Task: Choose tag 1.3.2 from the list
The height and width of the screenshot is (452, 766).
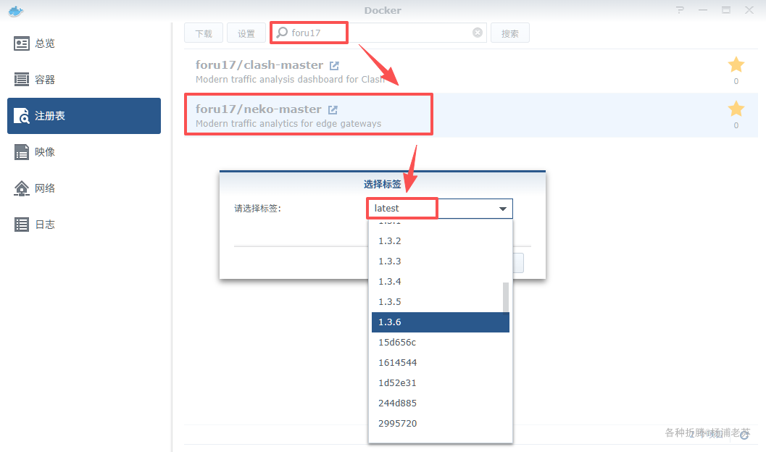Action: (x=440, y=241)
